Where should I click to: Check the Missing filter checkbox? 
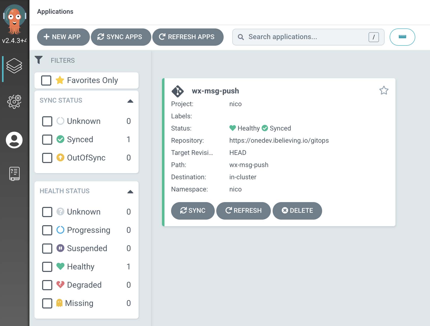point(47,303)
